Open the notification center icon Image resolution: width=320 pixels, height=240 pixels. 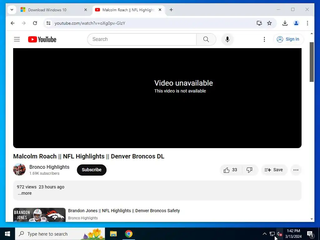310,234
